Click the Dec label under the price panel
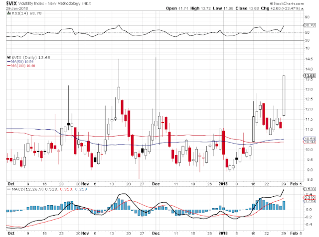 156,184
